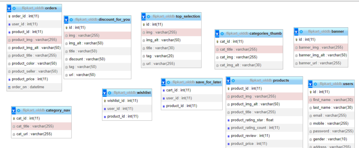Select 'product_rating_count : int(11)' row
Image resolution: width=359 pixels, height=148 pixels.
click(264, 128)
